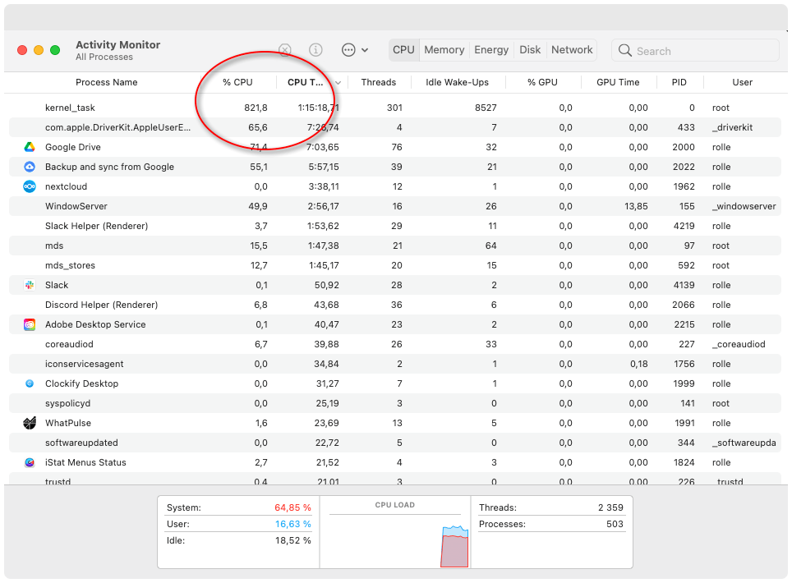Open the process info inspector icon
This screenshot has width=792, height=583.
click(315, 50)
